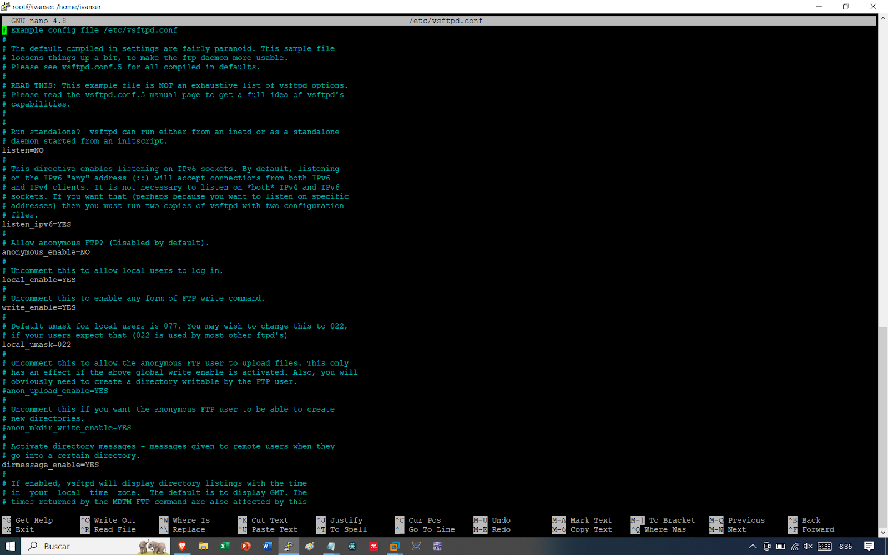
Task: Click the 'listen_ipv6=YES' line
Action: [x=37, y=224]
